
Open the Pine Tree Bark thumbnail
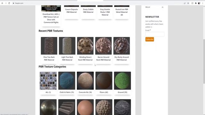(49, 46)
